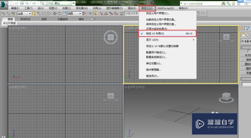Toggle Angle Snap

[106, 13]
